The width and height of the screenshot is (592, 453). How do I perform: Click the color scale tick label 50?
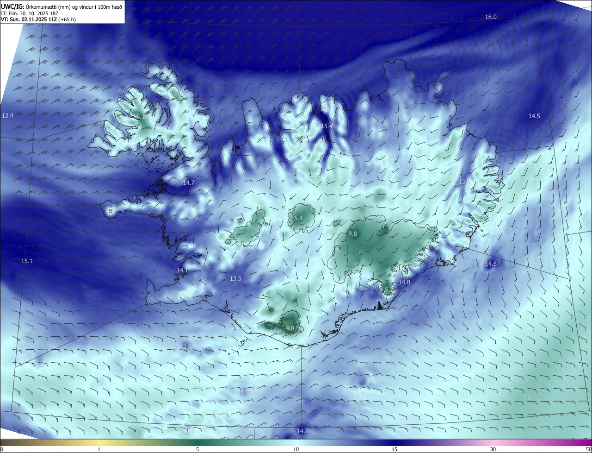pyautogui.click(x=588, y=449)
